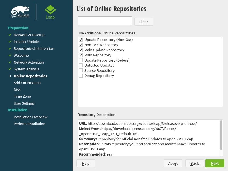The height and width of the screenshot is (171, 228).
Task: Click the Preparation section heading
Action: pos(18,28)
